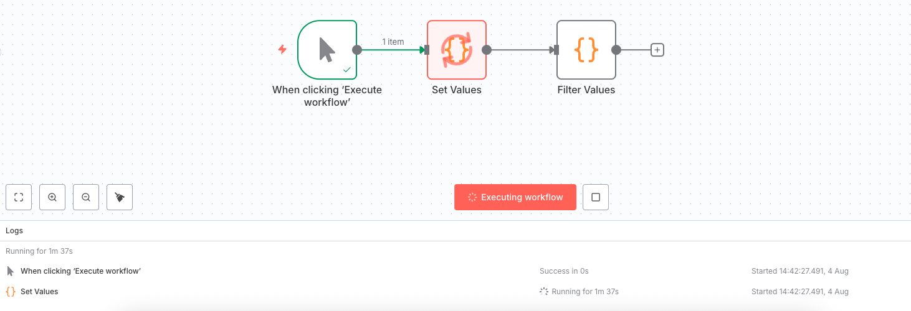Click the spinner in Set Values log row
Image resolution: width=911 pixels, height=311 pixels.
[544, 291]
